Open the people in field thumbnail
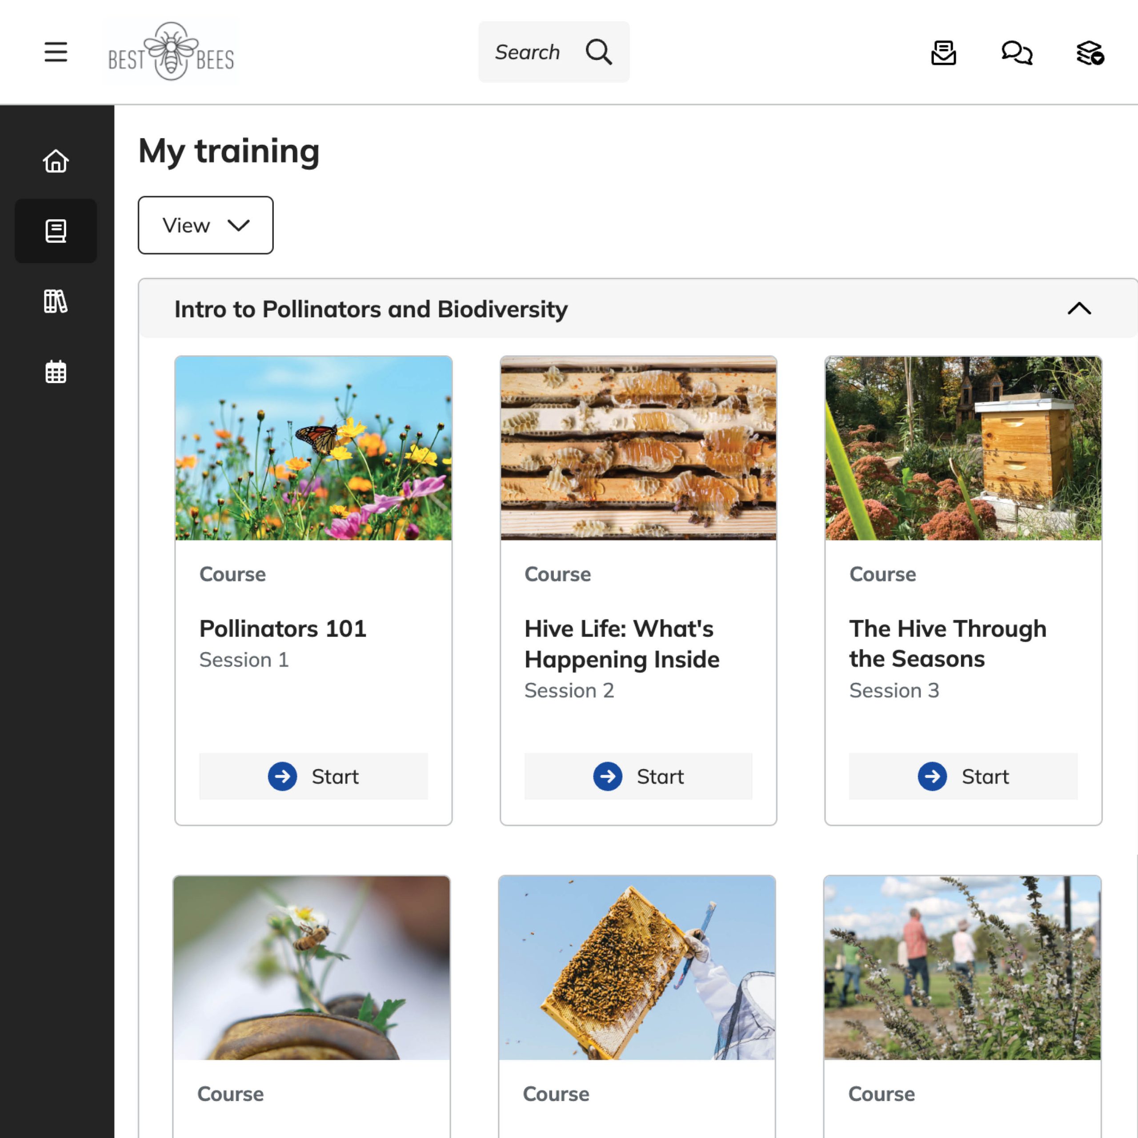Viewport: 1138px width, 1138px height. click(x=962, y=968)
